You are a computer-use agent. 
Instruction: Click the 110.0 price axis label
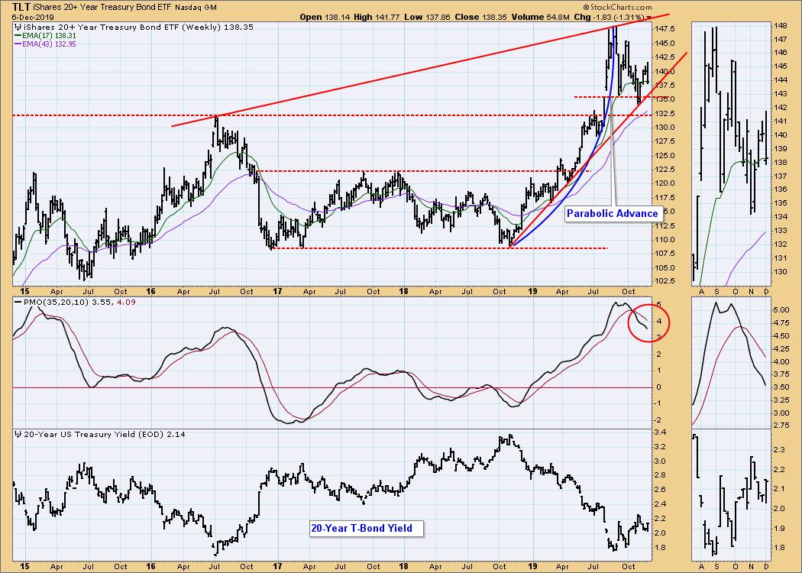665,239
